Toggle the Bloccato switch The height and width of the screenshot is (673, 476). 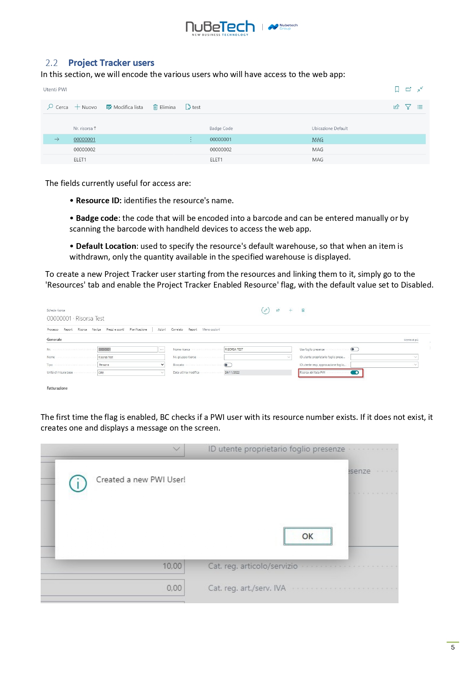[x=228, y=365]
